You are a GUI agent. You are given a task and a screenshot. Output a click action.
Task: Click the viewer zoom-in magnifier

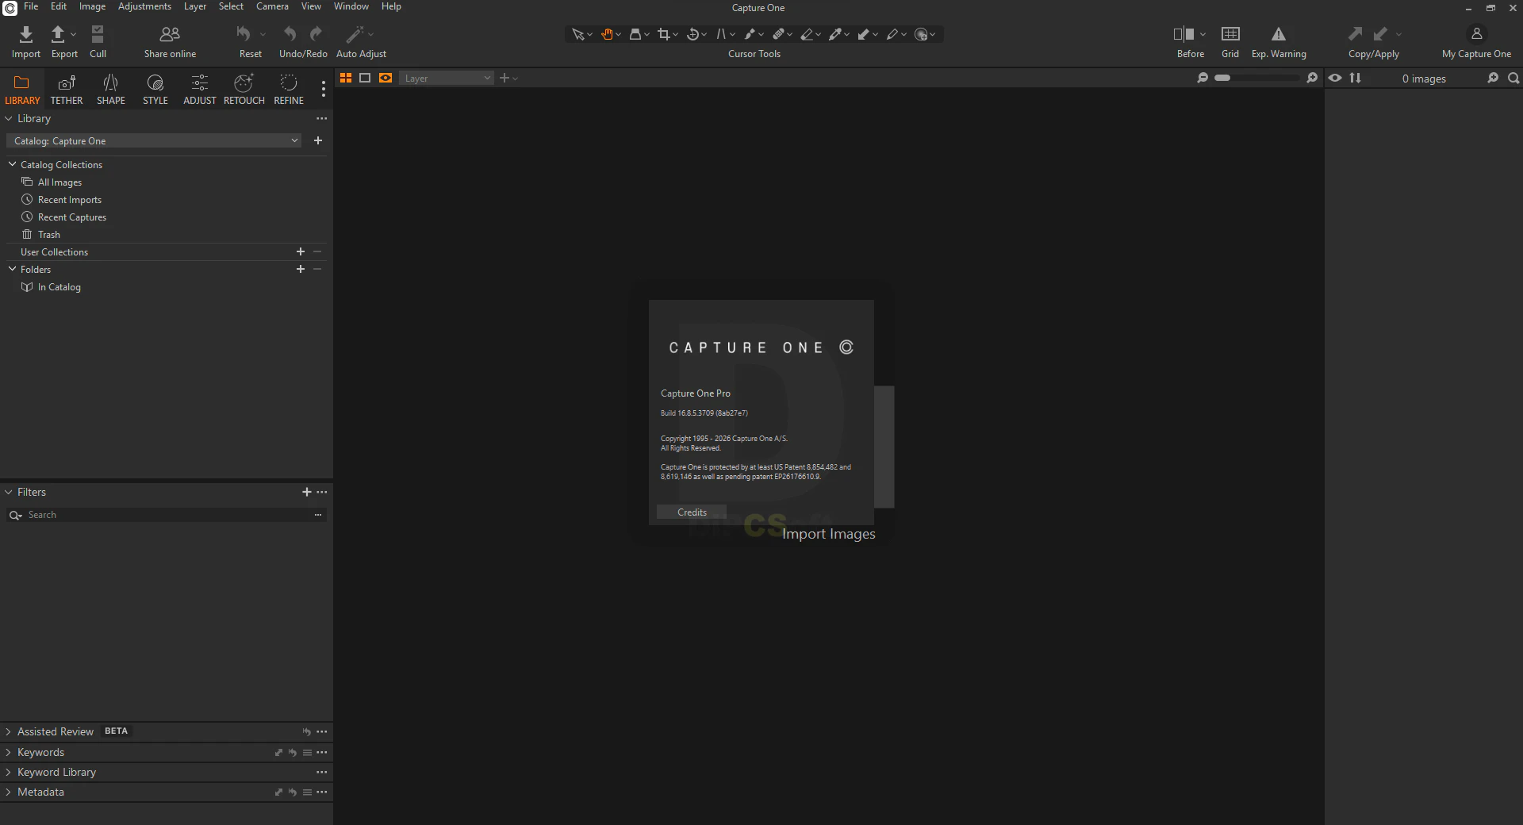pos(1312,78)
